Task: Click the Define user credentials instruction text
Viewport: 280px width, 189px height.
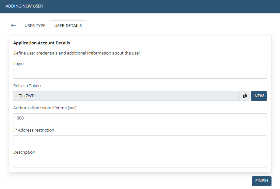Action: pyautogui.click(x=77, y=53)
